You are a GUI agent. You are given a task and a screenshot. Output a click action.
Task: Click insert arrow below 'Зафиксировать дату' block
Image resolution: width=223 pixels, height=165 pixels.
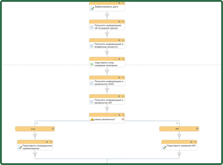107,15
